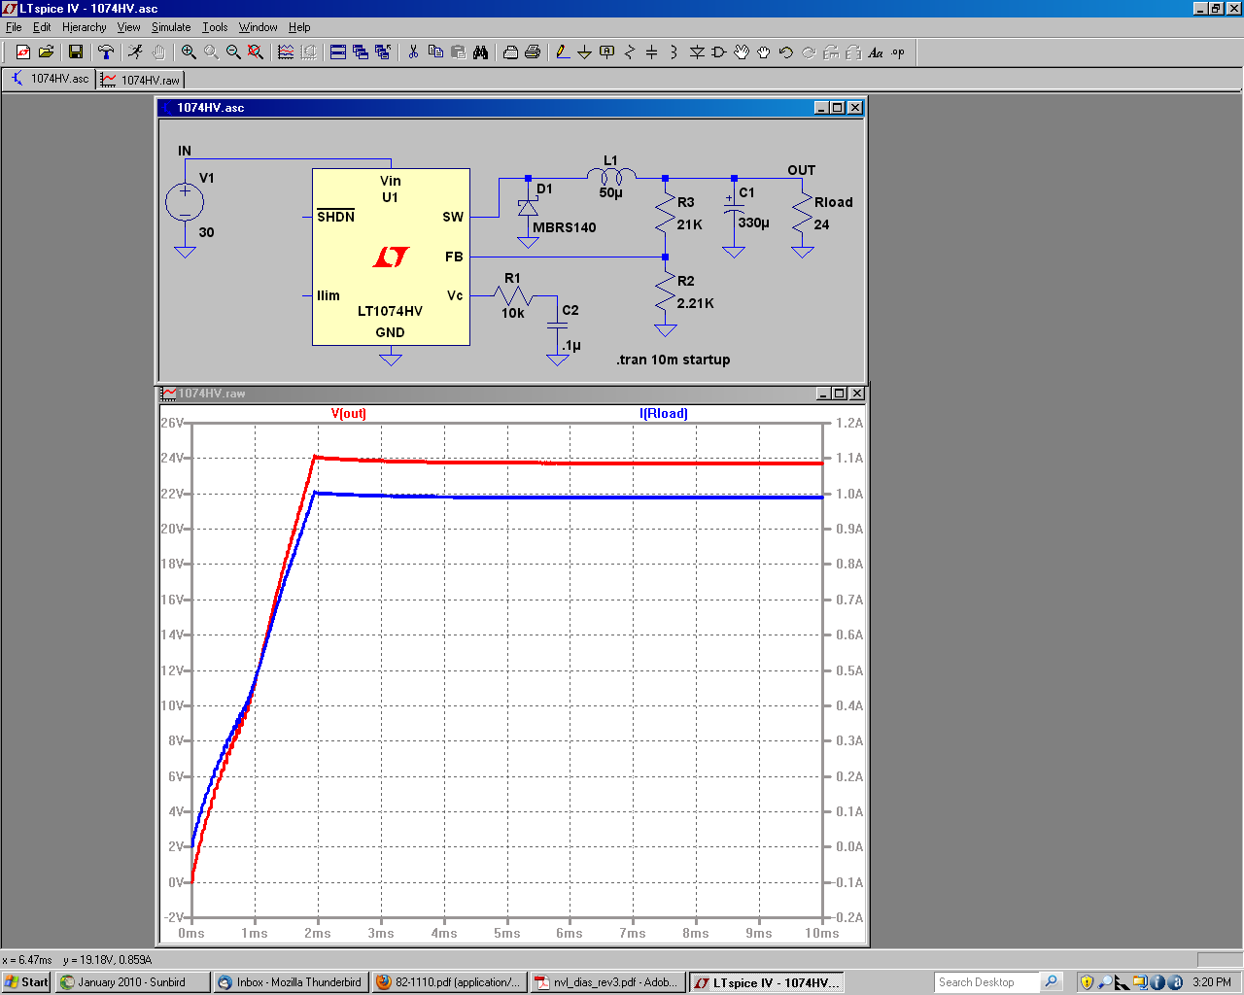Viewport: 1244px width, 995px height.
Task: Click the Search Desktop input field
Action: pos(986,982)
